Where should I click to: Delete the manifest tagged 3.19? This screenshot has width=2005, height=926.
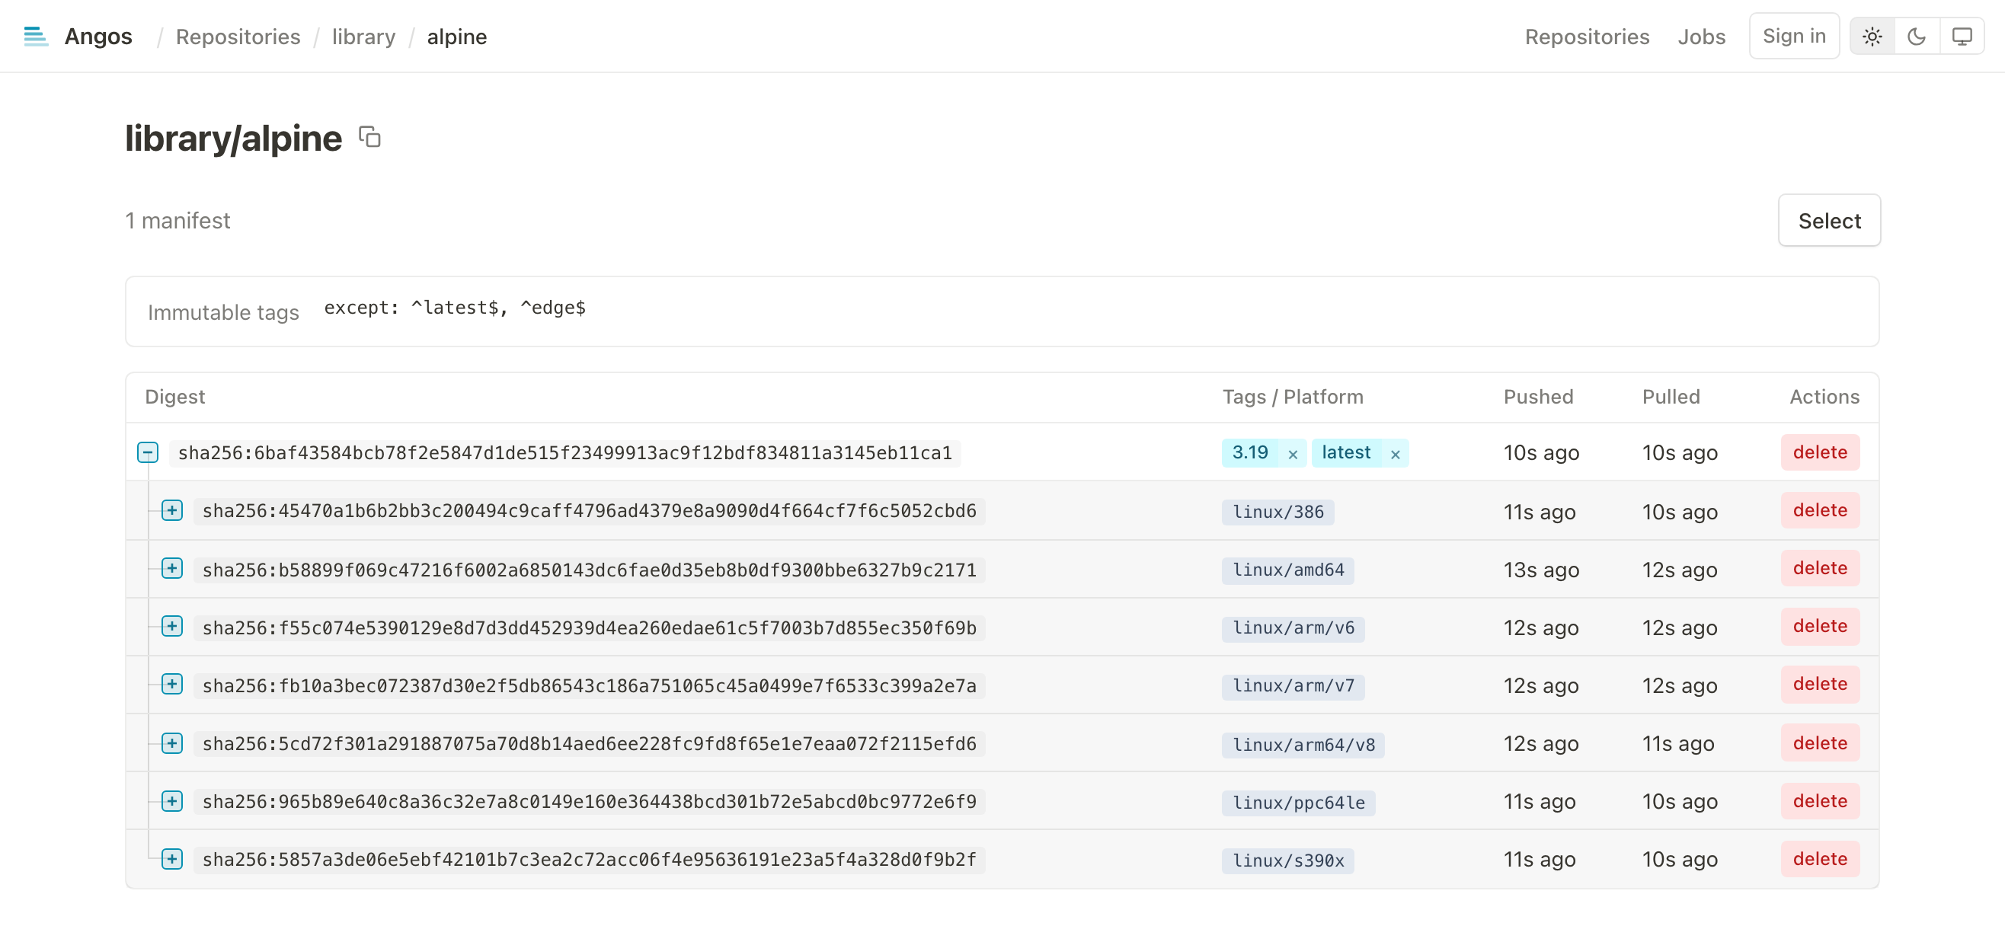click(x=1820, y=453)
